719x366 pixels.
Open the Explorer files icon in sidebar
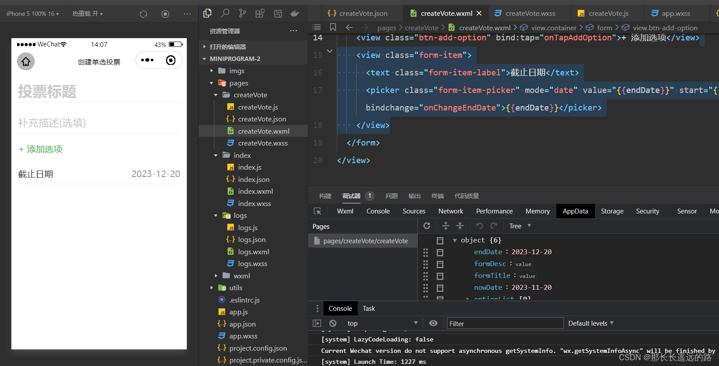click(207, 13)
